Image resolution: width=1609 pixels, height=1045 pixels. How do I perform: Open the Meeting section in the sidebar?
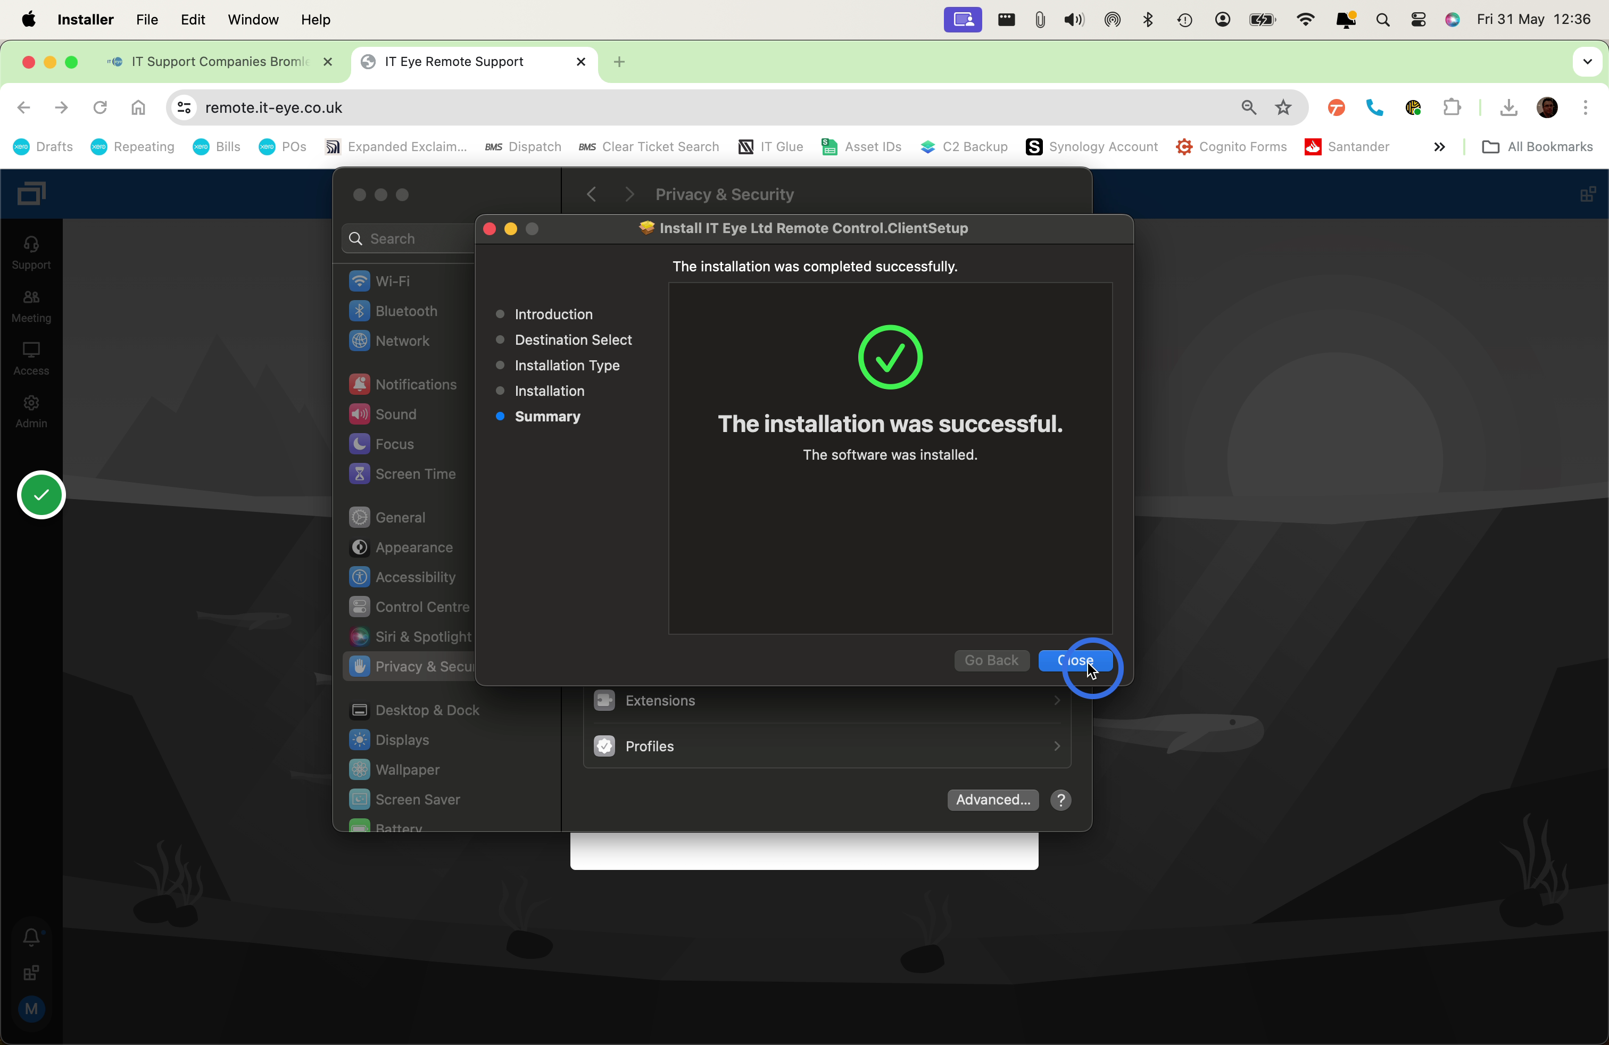click(x=31, y=305)
